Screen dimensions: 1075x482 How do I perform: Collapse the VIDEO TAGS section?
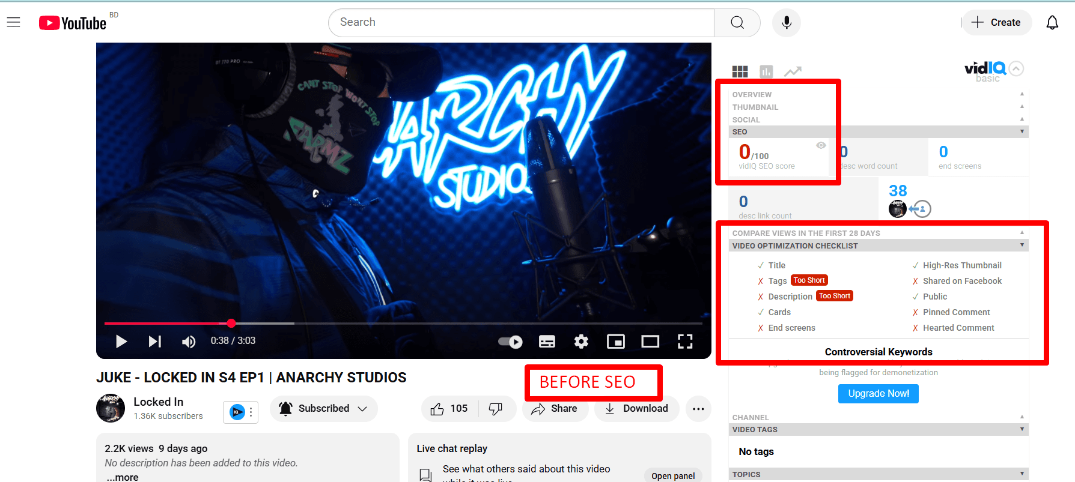click(878, 429)
